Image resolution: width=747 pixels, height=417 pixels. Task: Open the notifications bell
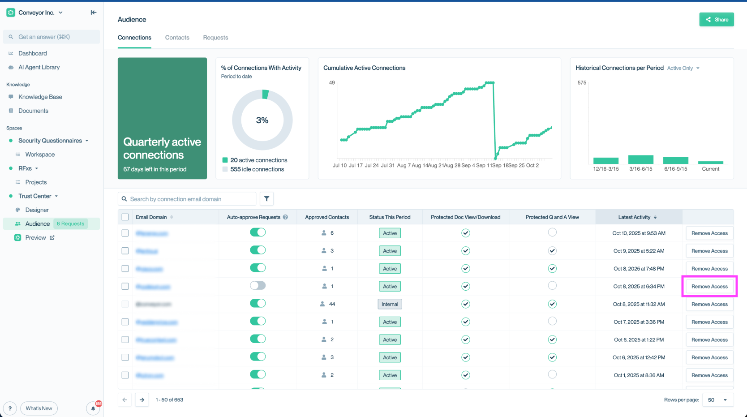click(93, 408)
